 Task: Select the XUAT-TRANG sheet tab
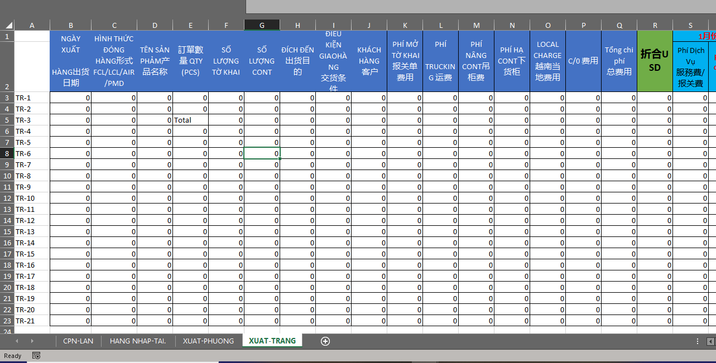pyautogui.click(x=272, y=341)
